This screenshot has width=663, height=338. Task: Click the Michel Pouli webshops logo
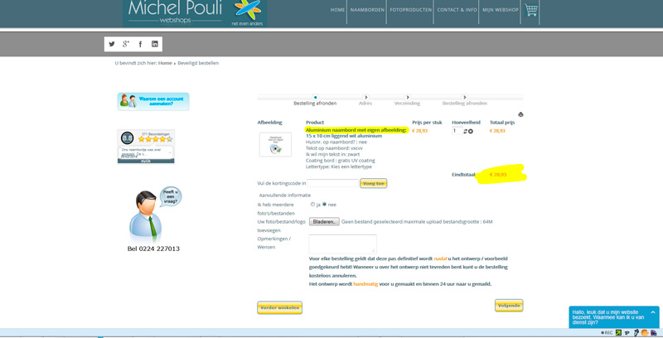[x=195, y=13]
